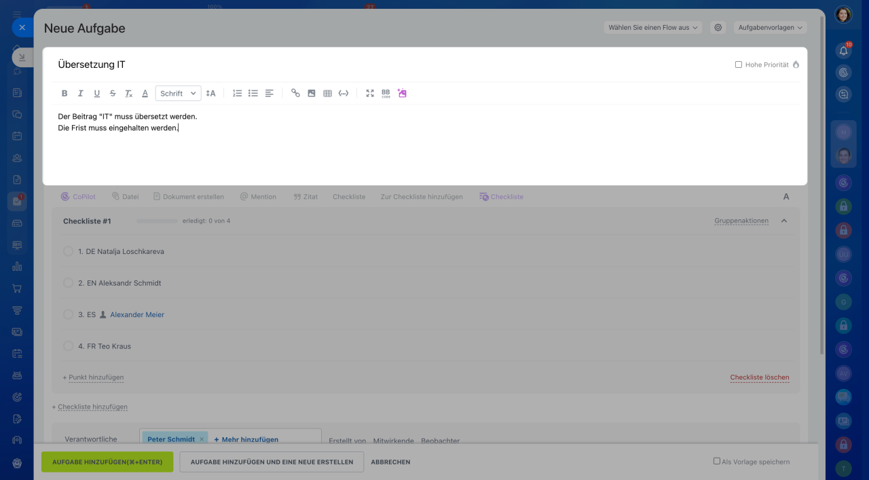Image resolution: width=869 pixels, height=480 pixels.
Task: Click Zur Checkliste hinzufügen
Action: (422, 197)
